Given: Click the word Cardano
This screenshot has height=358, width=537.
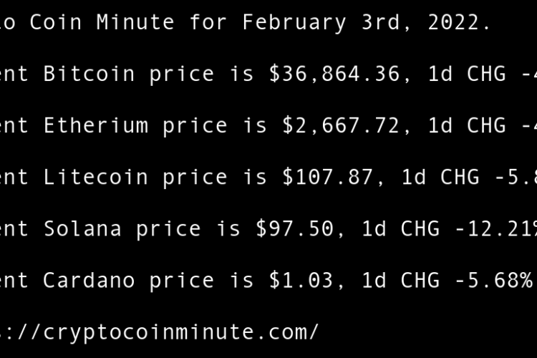Looking at the screenshot, I should [x=89, y=280].
